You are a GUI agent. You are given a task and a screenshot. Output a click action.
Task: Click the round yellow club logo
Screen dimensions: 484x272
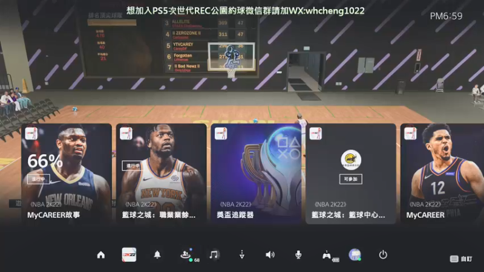(351, 160)
